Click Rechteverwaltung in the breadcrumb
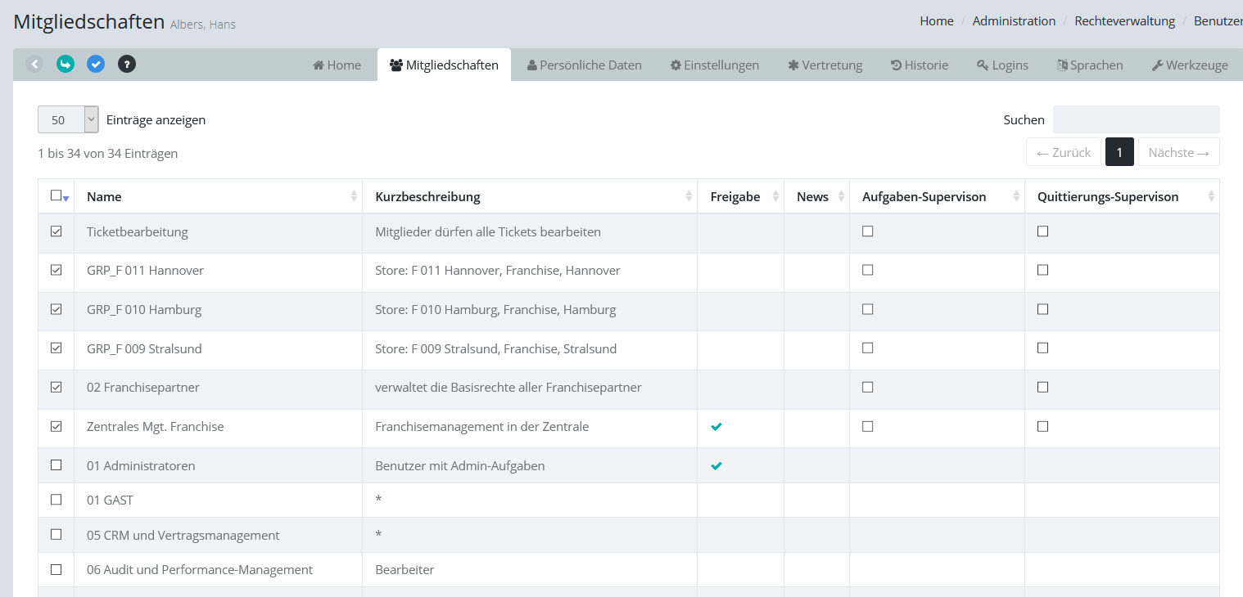 1124,21
